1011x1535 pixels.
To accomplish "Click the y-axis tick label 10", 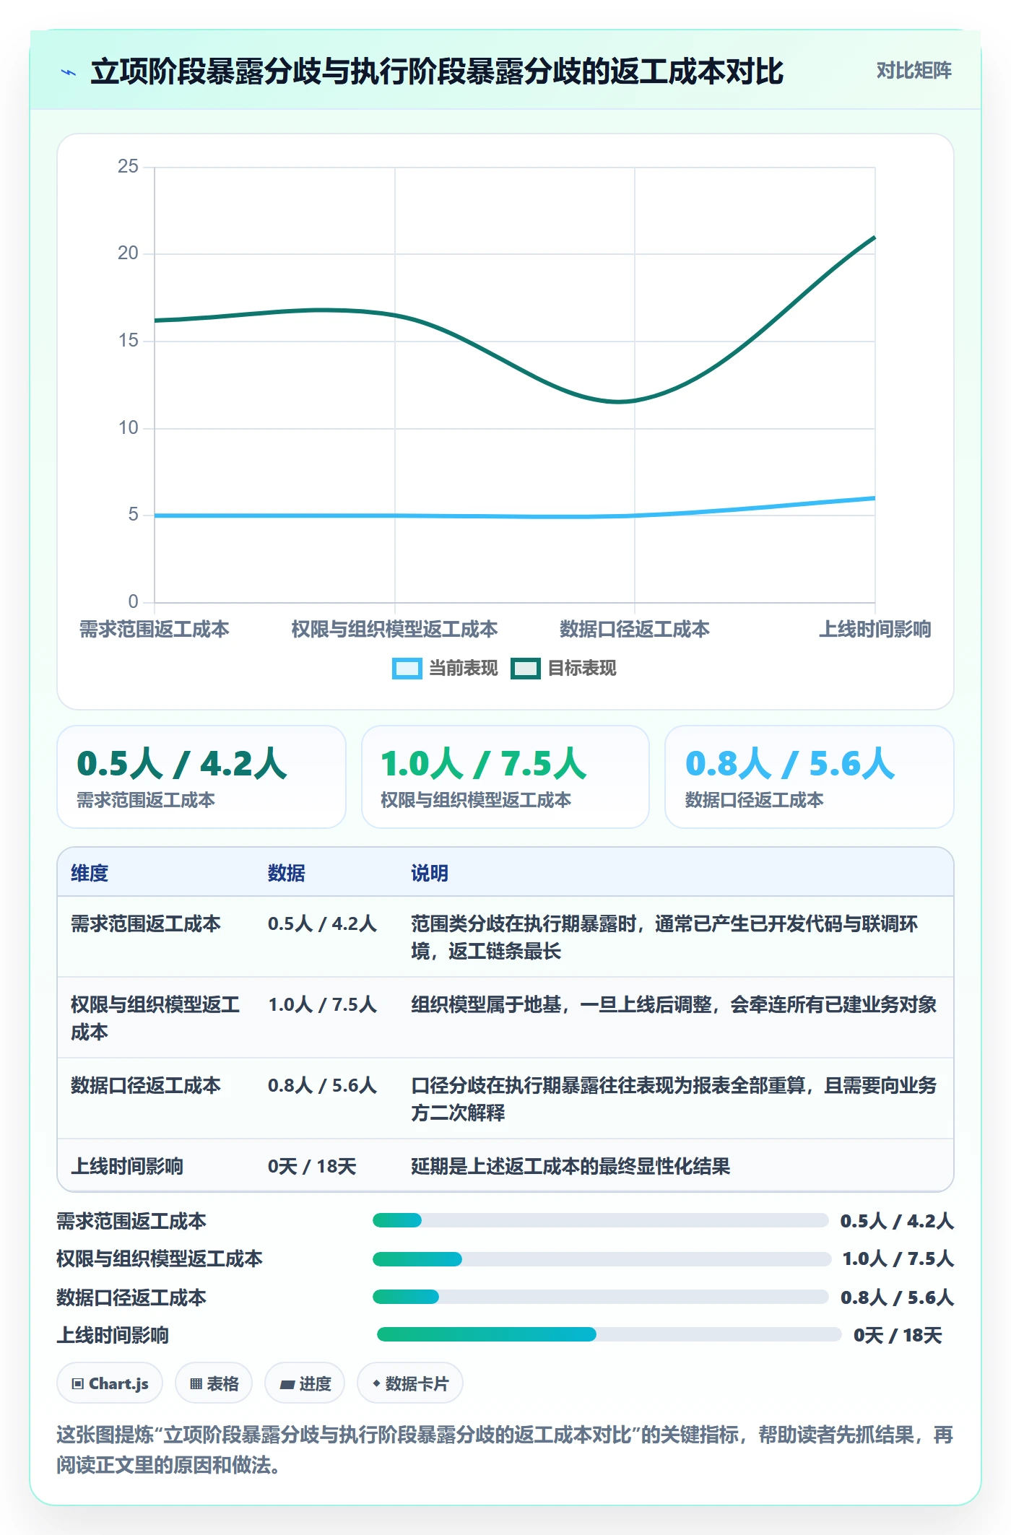I will click(x=128, y=428).
